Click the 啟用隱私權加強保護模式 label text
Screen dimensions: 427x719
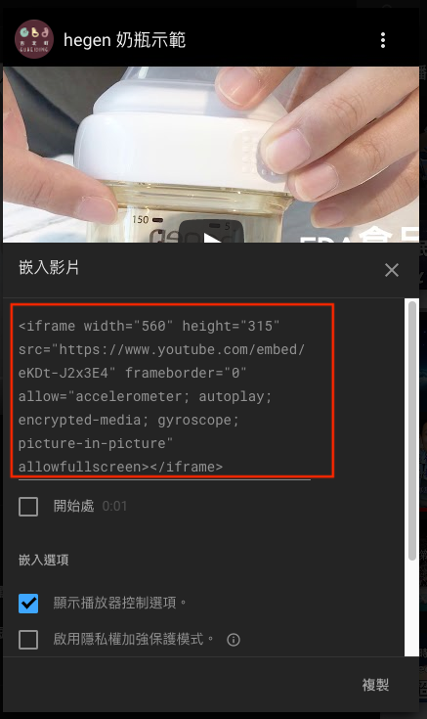(x=133, y=639)
